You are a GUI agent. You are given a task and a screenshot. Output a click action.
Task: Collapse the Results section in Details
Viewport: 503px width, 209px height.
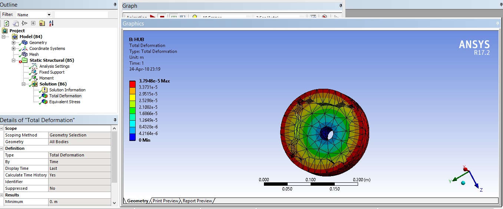click(2, 195)
